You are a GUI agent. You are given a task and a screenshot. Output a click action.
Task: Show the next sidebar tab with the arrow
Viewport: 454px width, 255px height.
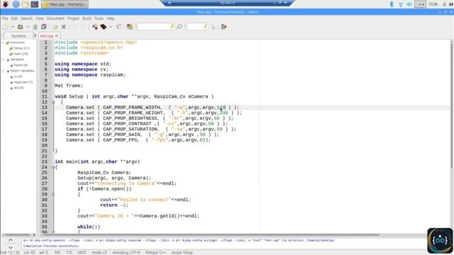pyautogui.click(x=35, y=36)
